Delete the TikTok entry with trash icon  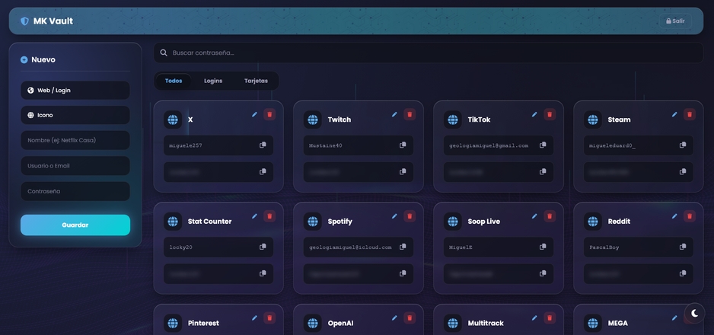point(550,114)
